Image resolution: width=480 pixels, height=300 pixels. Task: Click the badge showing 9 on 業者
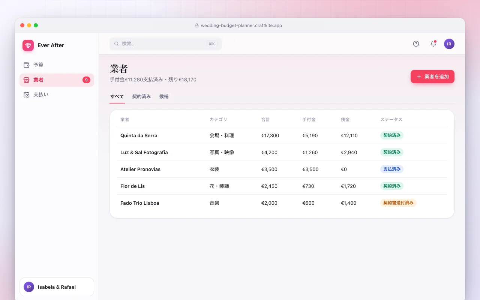(86, 80)
